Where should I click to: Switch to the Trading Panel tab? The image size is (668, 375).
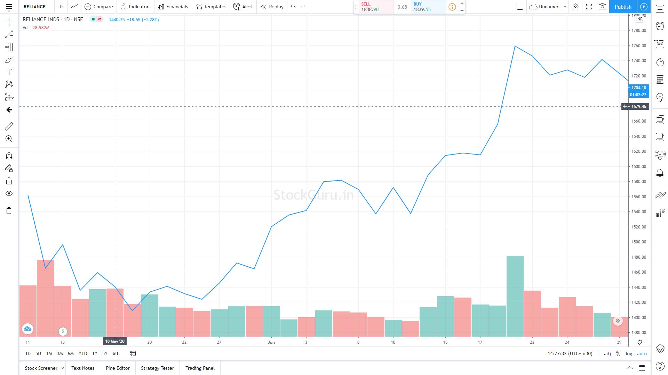pos(200,368)
